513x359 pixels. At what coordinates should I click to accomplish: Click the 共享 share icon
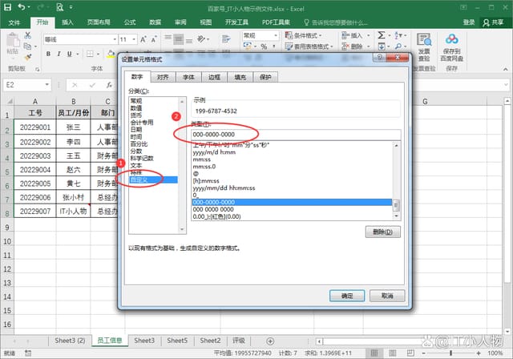[x=494, y=22]
